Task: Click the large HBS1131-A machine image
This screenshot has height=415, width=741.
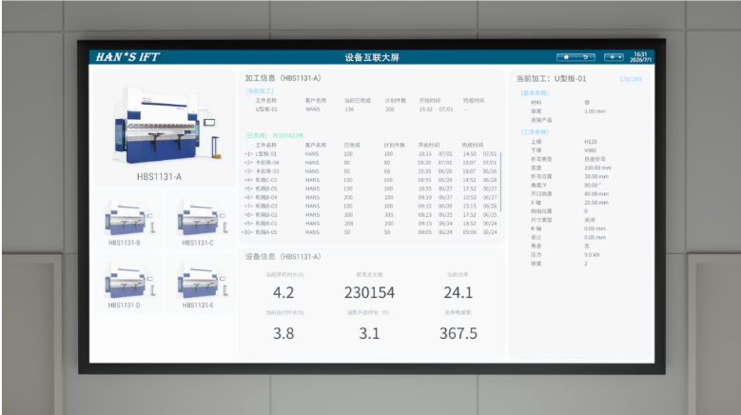Action: coord(163,127)
